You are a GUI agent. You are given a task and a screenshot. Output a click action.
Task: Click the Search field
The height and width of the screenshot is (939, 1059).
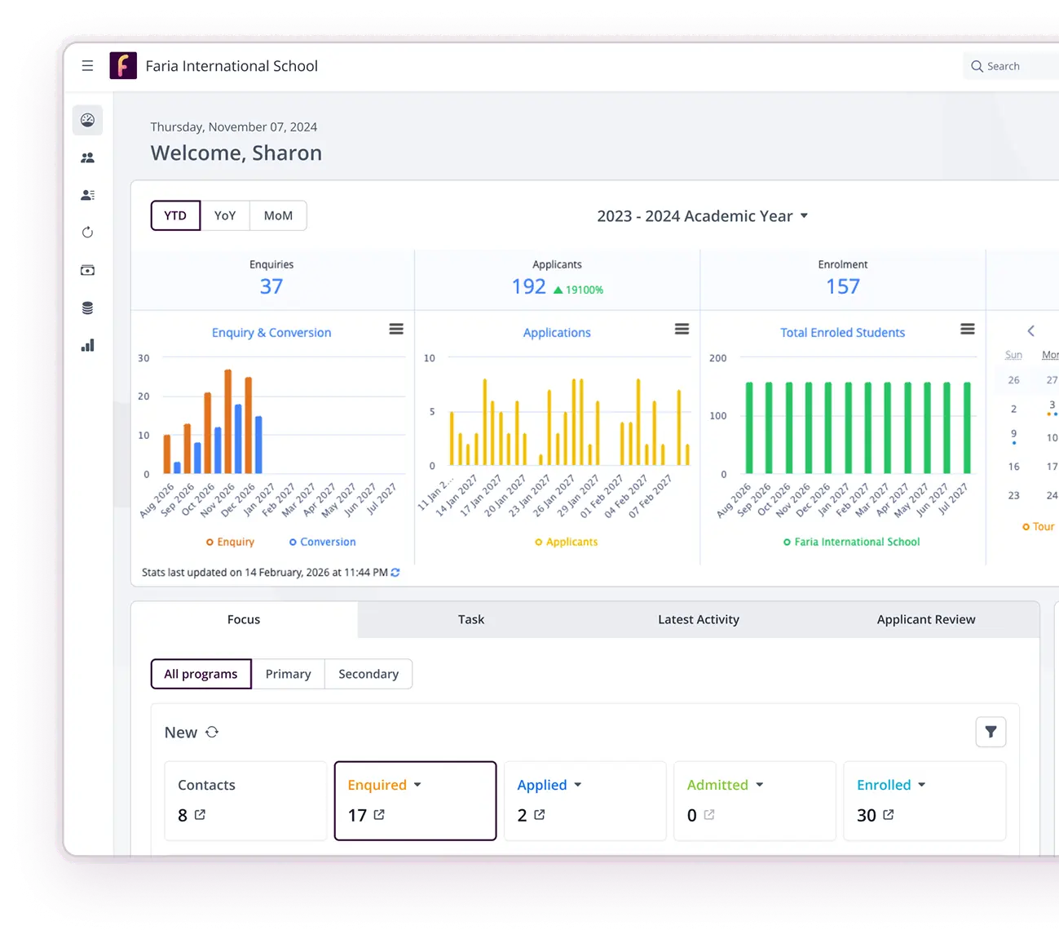1011,66
